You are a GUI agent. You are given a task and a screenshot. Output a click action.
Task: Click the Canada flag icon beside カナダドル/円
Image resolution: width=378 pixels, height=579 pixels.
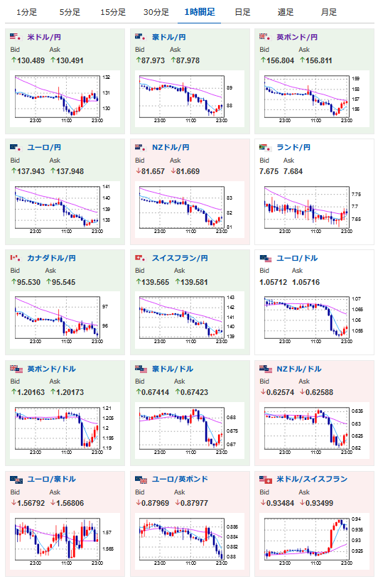click(x=15, y=258)
